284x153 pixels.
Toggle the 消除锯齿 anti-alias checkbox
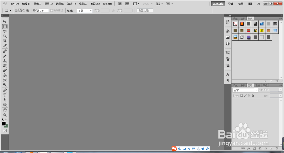(x=51, y=11)
